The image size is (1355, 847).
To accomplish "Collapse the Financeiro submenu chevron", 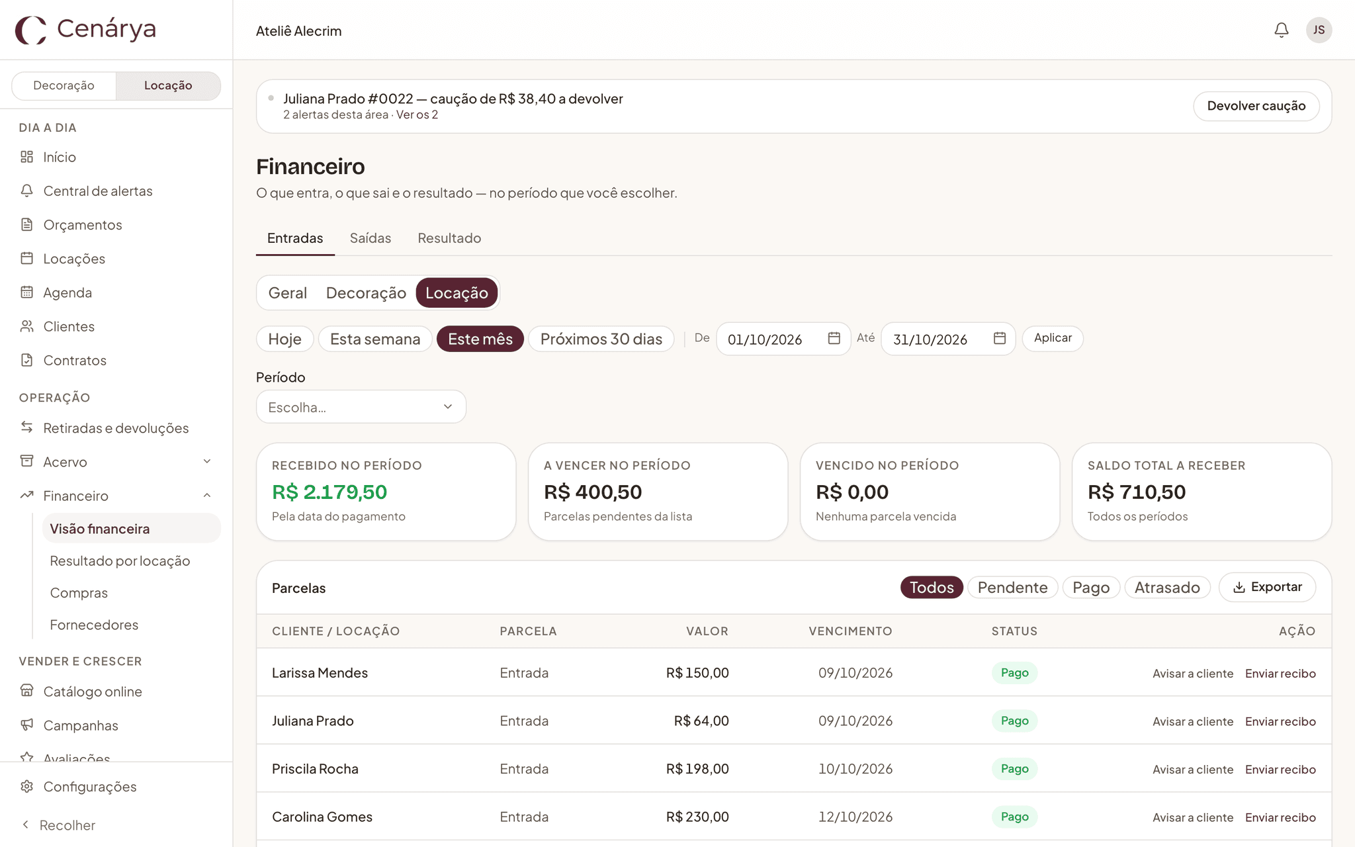I will (207, 495).
